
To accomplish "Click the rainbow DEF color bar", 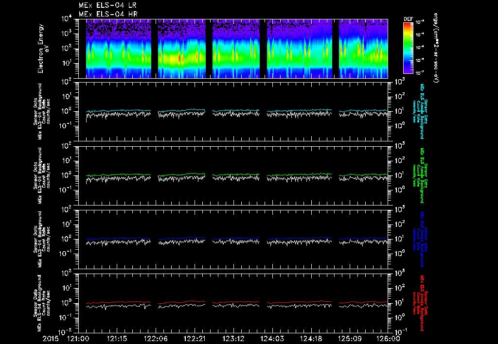I will tap(408, 48).
